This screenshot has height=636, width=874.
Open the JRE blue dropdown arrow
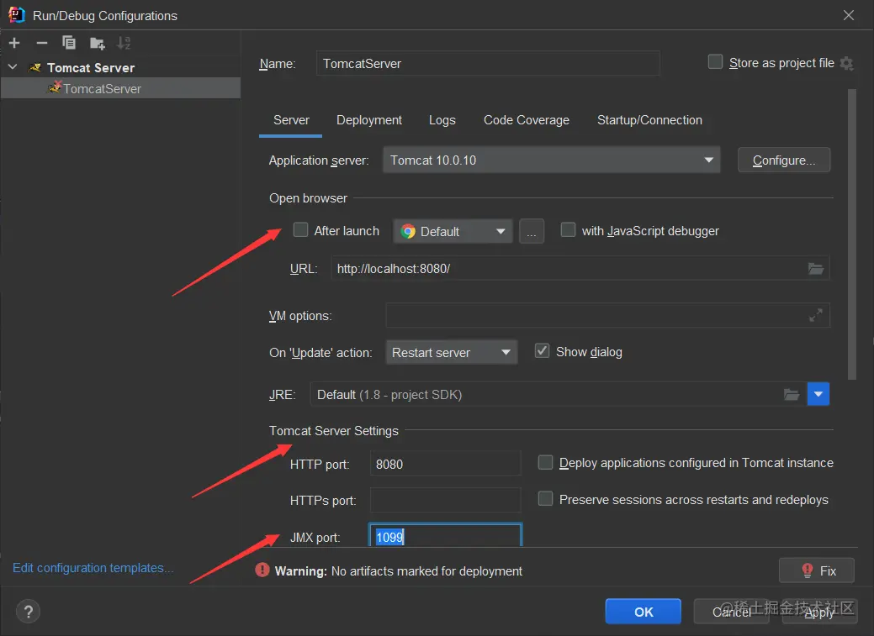pyautogui.click(x=818, y=394)
